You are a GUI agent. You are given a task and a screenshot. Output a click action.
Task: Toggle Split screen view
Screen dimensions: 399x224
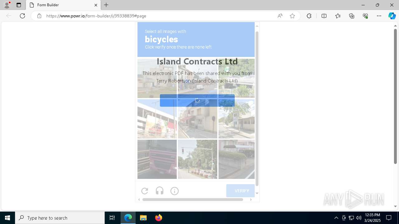(324, 16)
